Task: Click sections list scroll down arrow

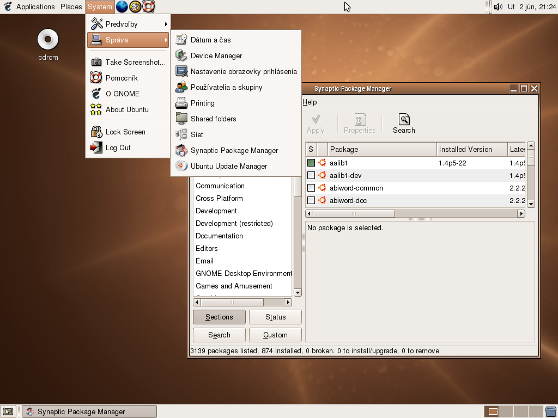Action: (298, 292)
